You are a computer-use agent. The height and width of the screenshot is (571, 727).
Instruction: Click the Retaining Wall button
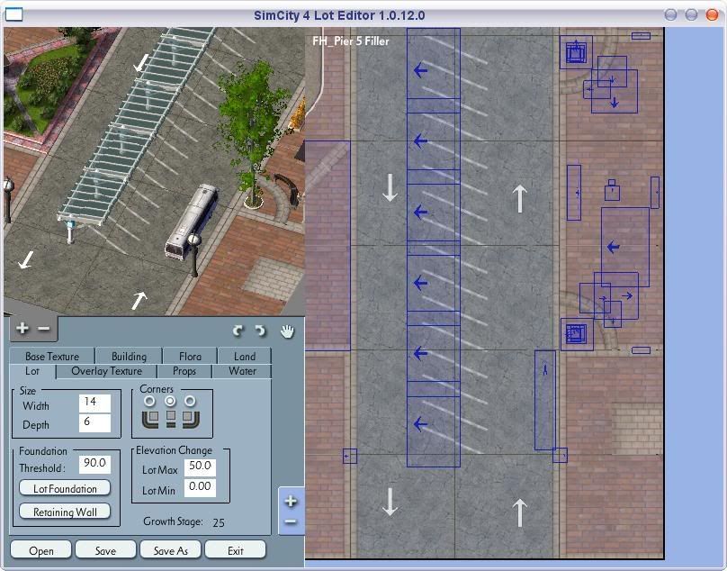pyautogui.click(x=65, y=512)
